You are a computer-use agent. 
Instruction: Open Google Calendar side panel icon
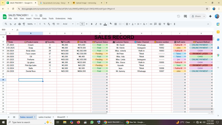[x=218, y=24]
